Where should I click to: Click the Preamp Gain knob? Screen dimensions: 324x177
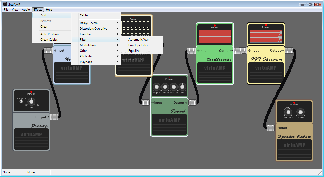(31, 101)
